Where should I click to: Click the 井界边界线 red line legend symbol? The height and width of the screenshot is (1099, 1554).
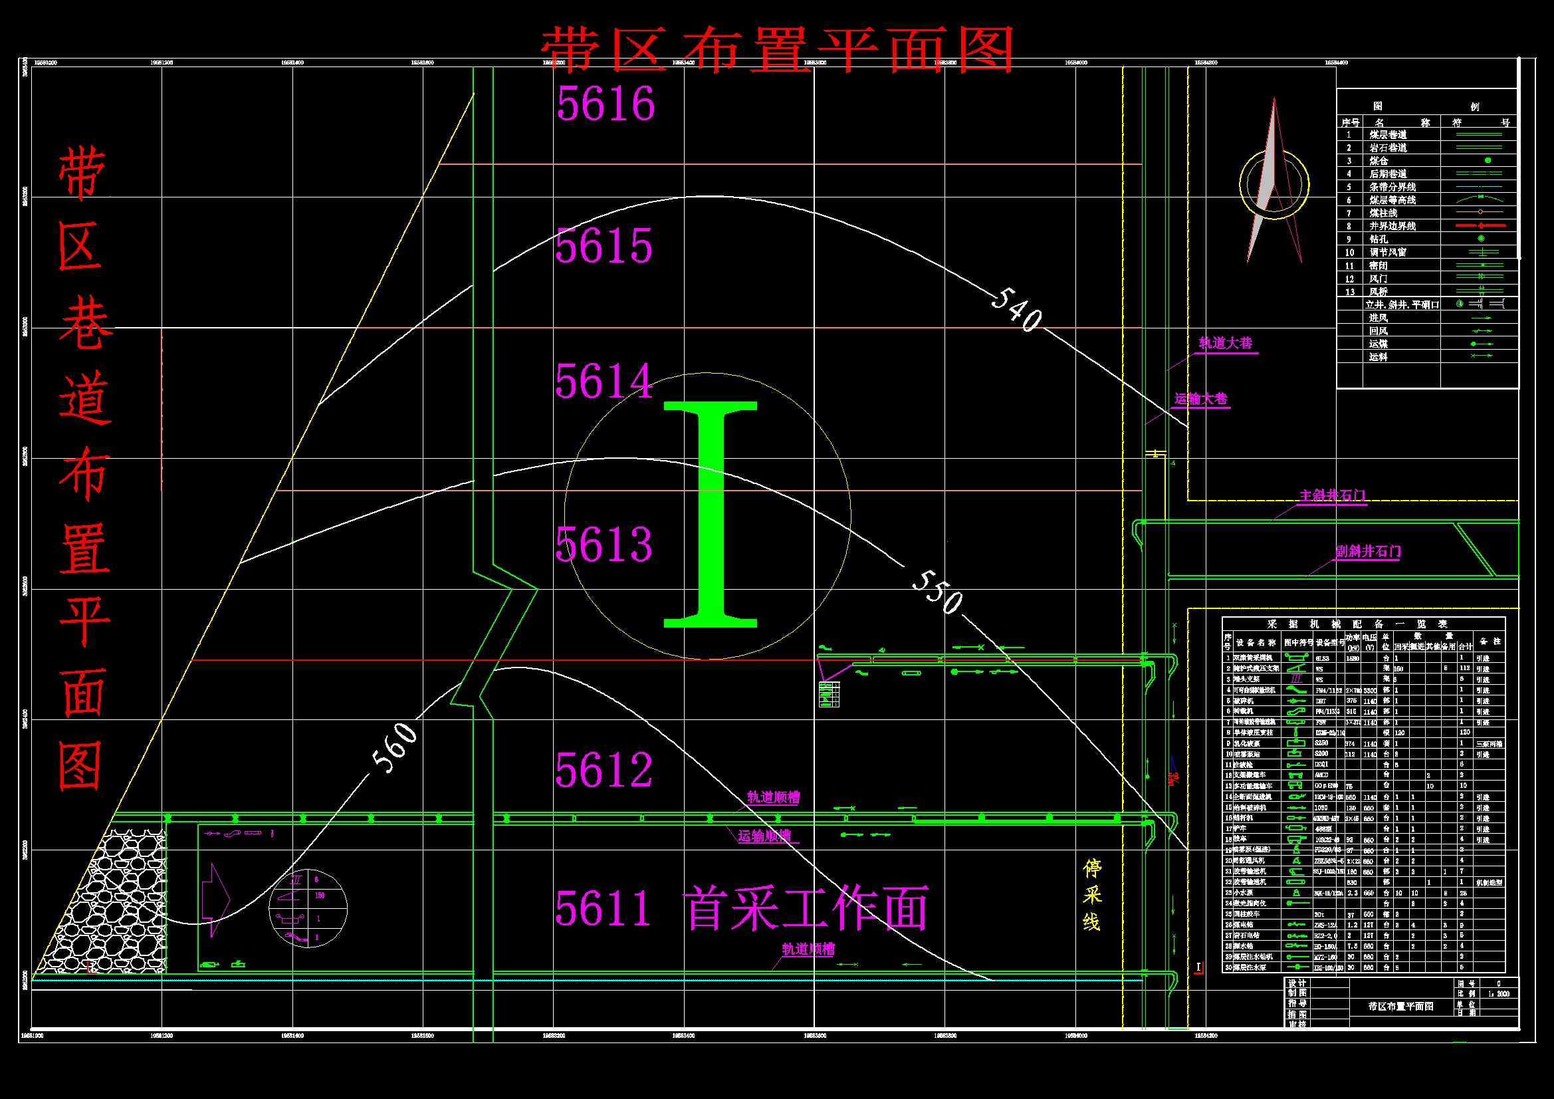point(1480,225)
